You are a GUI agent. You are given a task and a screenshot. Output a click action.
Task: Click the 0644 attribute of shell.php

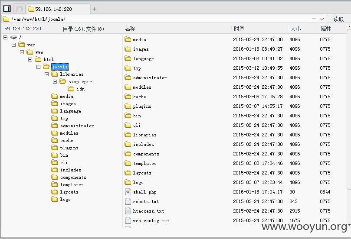(325, 192)
